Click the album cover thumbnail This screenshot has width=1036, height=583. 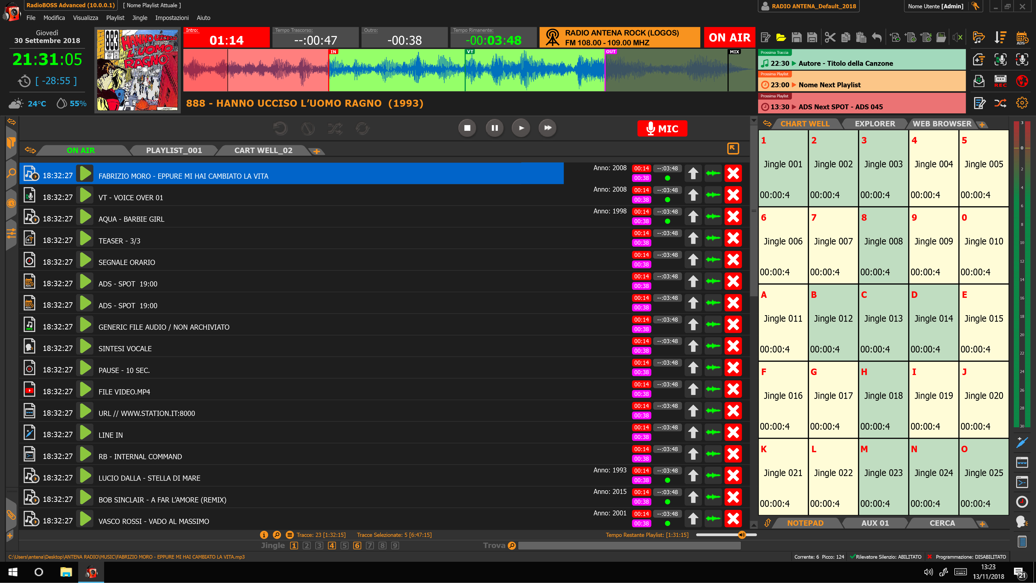pyautogui.click(x=138, y=70)
